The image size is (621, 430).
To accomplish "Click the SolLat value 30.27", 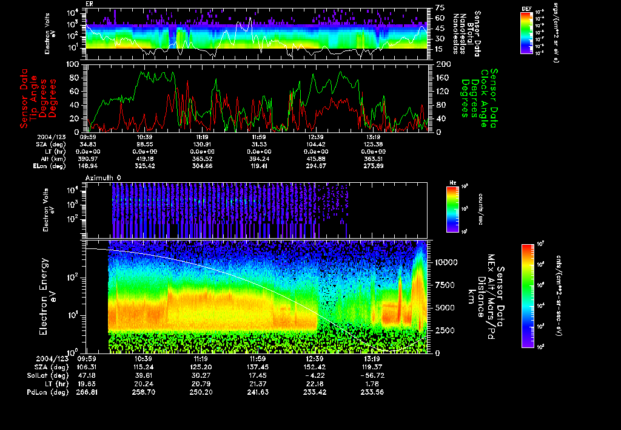I will (201, 376).
